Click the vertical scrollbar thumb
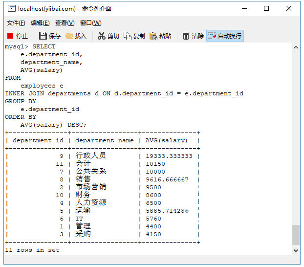The image size is (304, 267). point(296,235)
